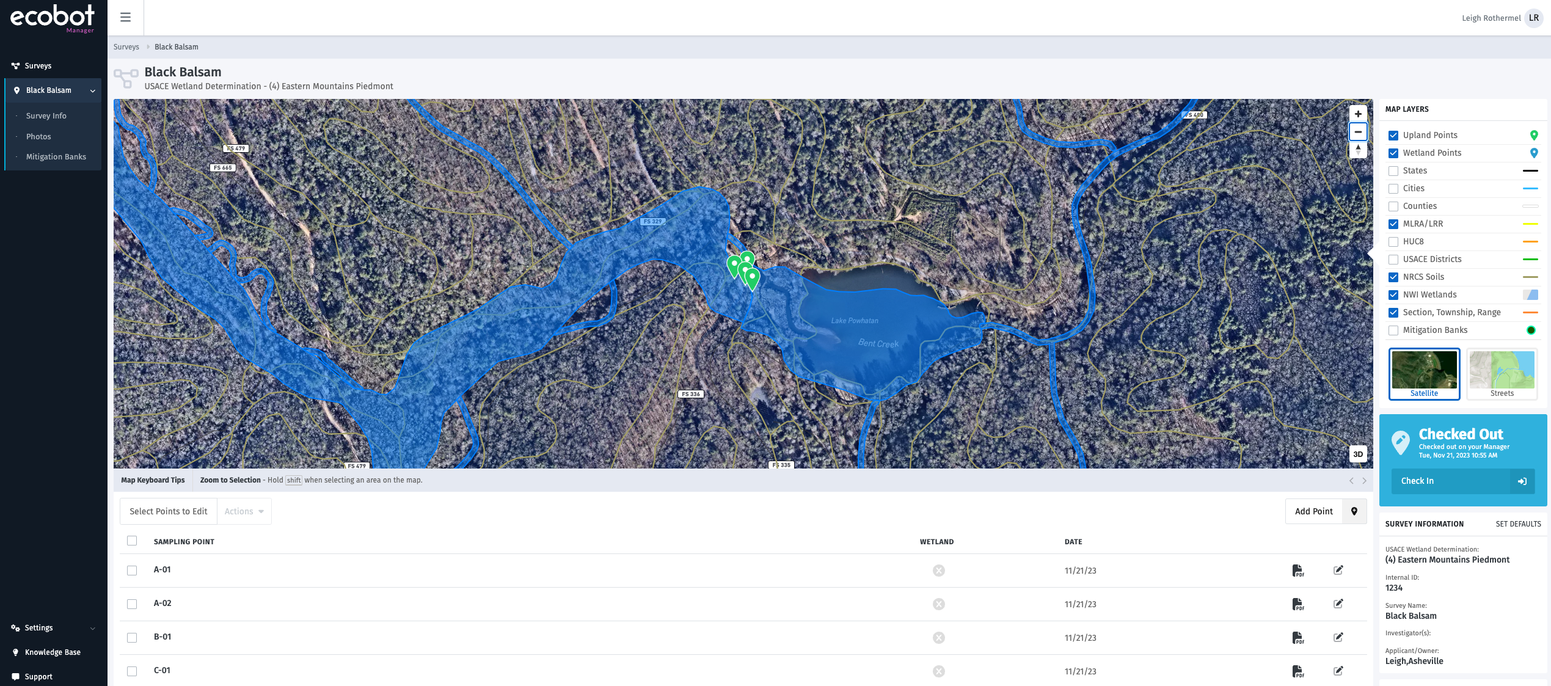The image size is (1551, 686).
Task: Zoom in on the map
Action: 1357,114
